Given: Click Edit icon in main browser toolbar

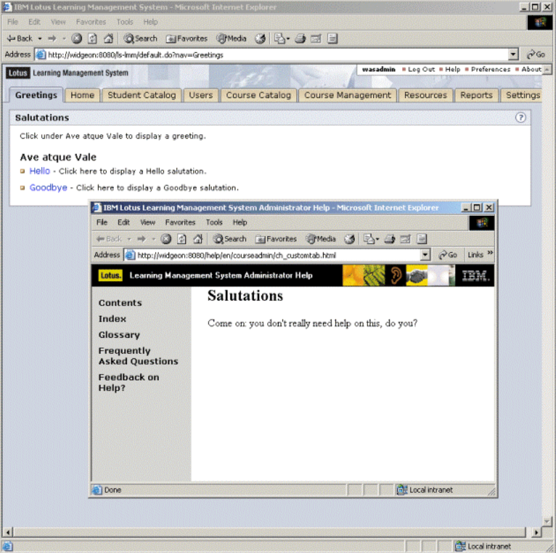Looking at the screenshot, I should (316, 39).
